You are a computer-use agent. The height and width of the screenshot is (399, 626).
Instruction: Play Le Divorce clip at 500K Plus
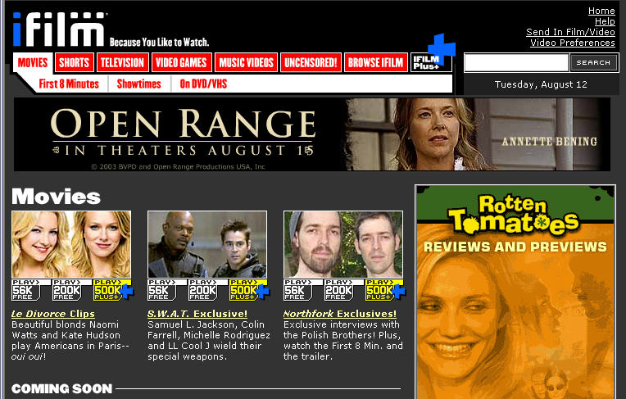pos(111,290)
